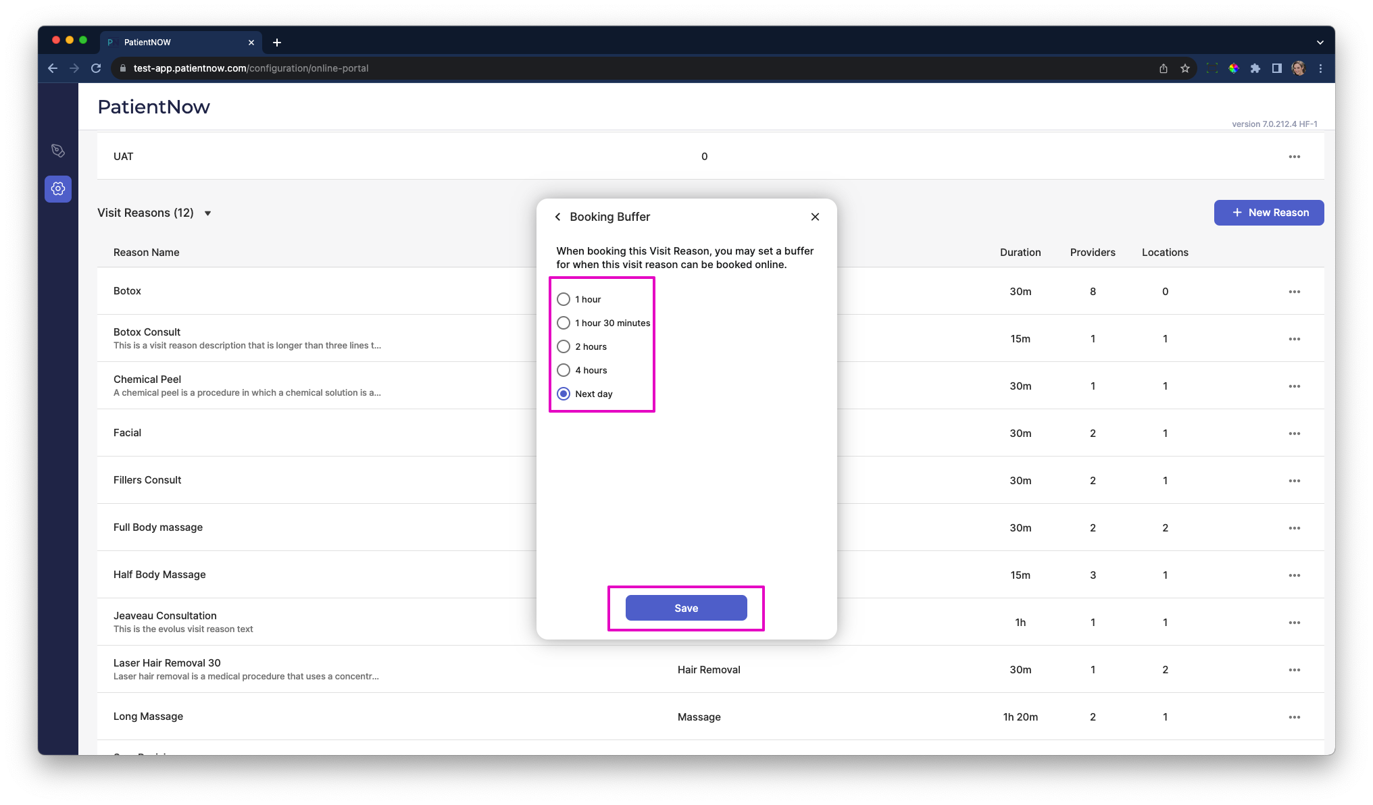The image size is (1373, 805).
Task: Click the New Reason button
Action: point(1268,213)
